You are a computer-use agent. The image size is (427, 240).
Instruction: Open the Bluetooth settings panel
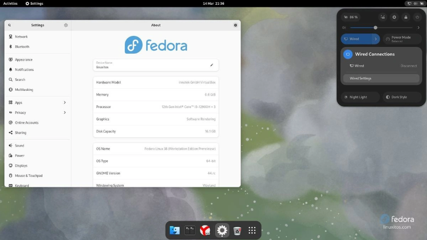[x=22, y=47]
